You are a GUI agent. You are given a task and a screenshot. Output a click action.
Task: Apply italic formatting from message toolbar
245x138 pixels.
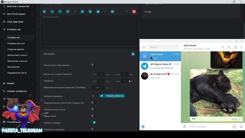point(52,11)
